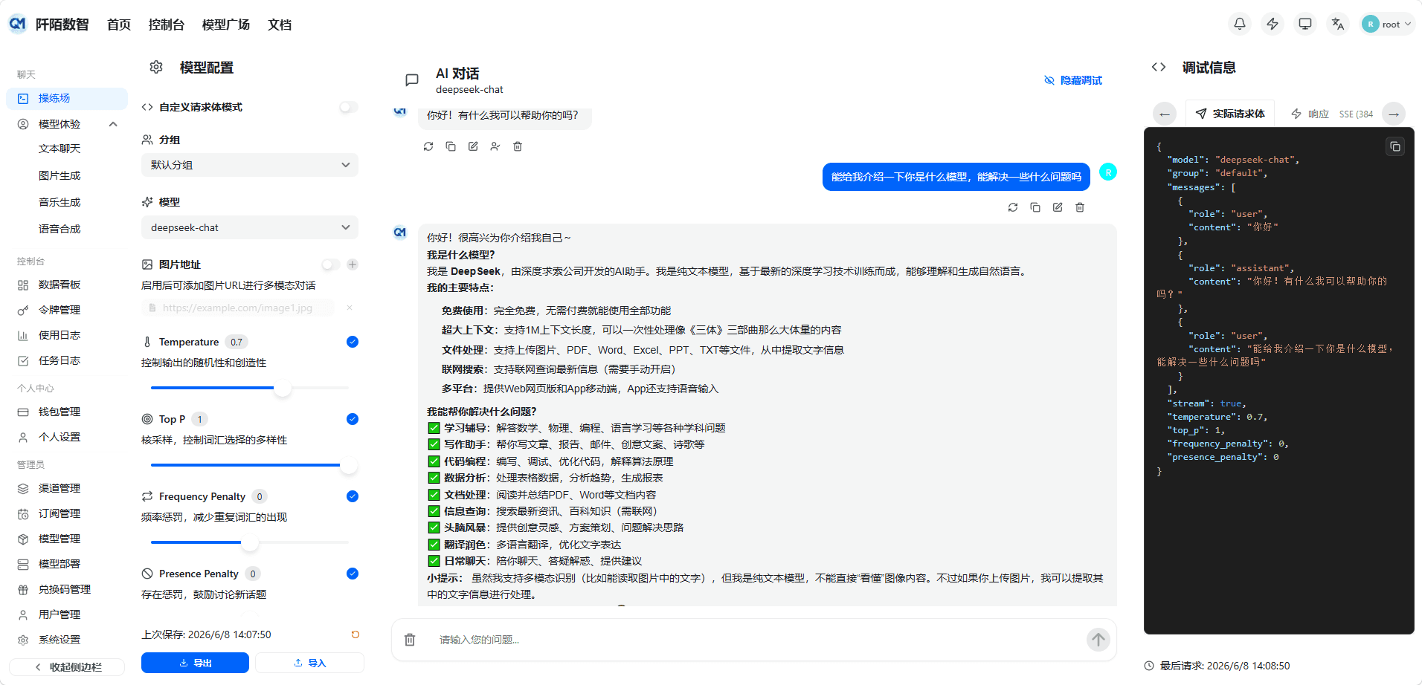This screenshot has width=1422, height=685.
Task: Send the message with arrow button
Action: 1098,640
